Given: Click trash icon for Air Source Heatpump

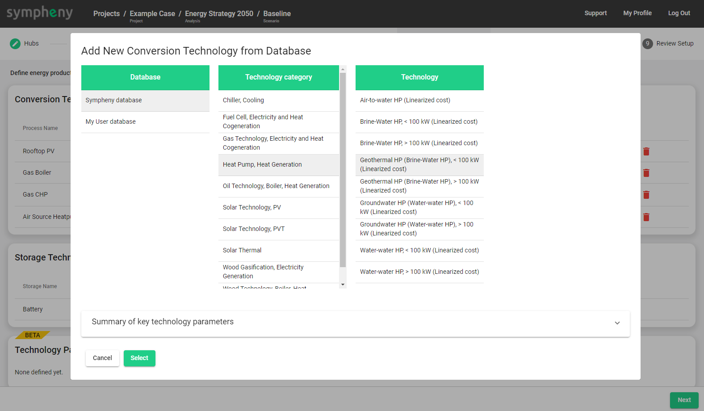Looking at the screenshot, I should tap(646, 217).
